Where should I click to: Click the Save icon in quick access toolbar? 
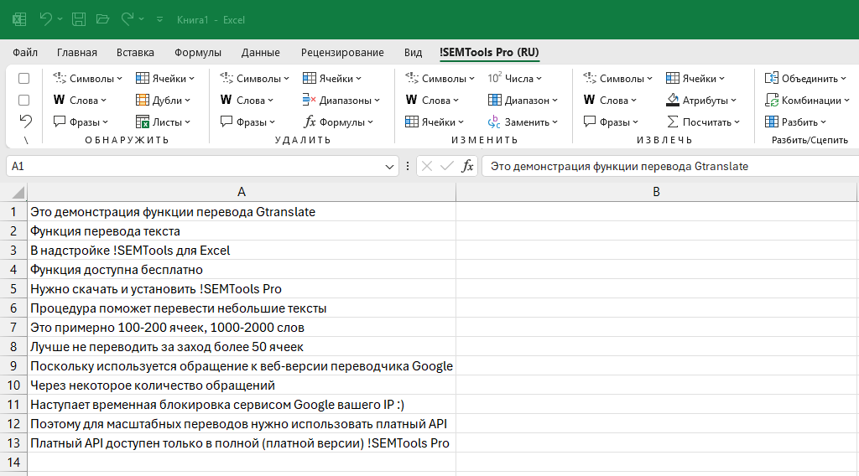coord(78,18)
